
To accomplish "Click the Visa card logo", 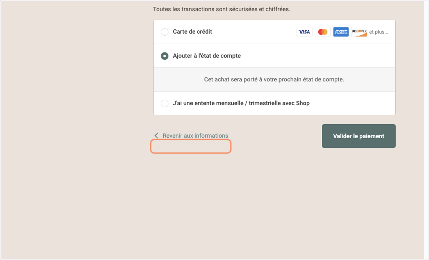I will 304,32.
